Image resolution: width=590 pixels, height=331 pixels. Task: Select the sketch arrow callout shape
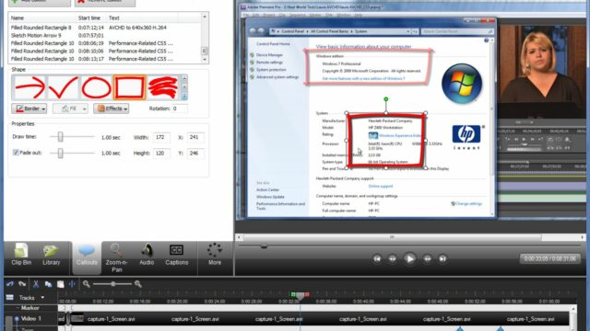point(29,88)
